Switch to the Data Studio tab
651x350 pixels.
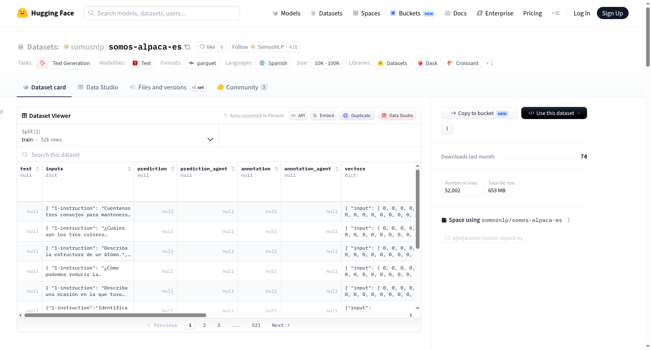(x=98, y=87)
